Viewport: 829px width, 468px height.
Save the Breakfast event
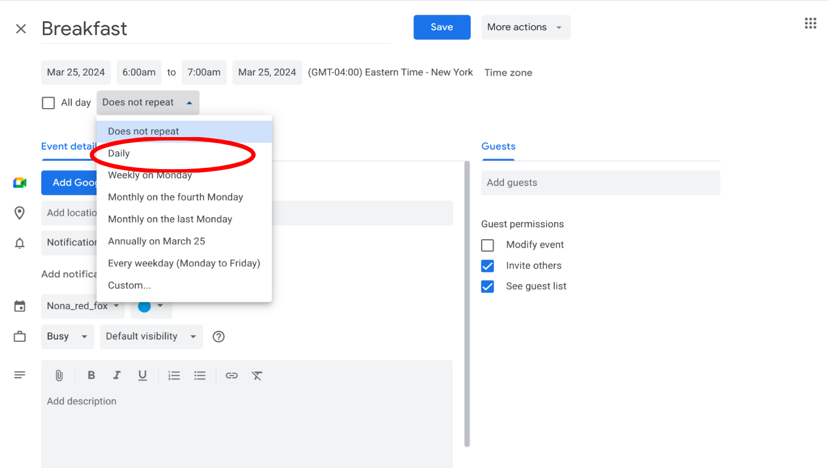coord(442,27)
